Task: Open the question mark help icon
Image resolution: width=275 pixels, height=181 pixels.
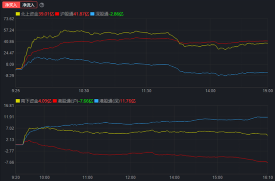Action: pos(41,5)
